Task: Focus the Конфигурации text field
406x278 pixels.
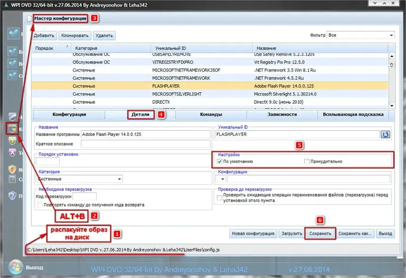Action: [309, 179]
